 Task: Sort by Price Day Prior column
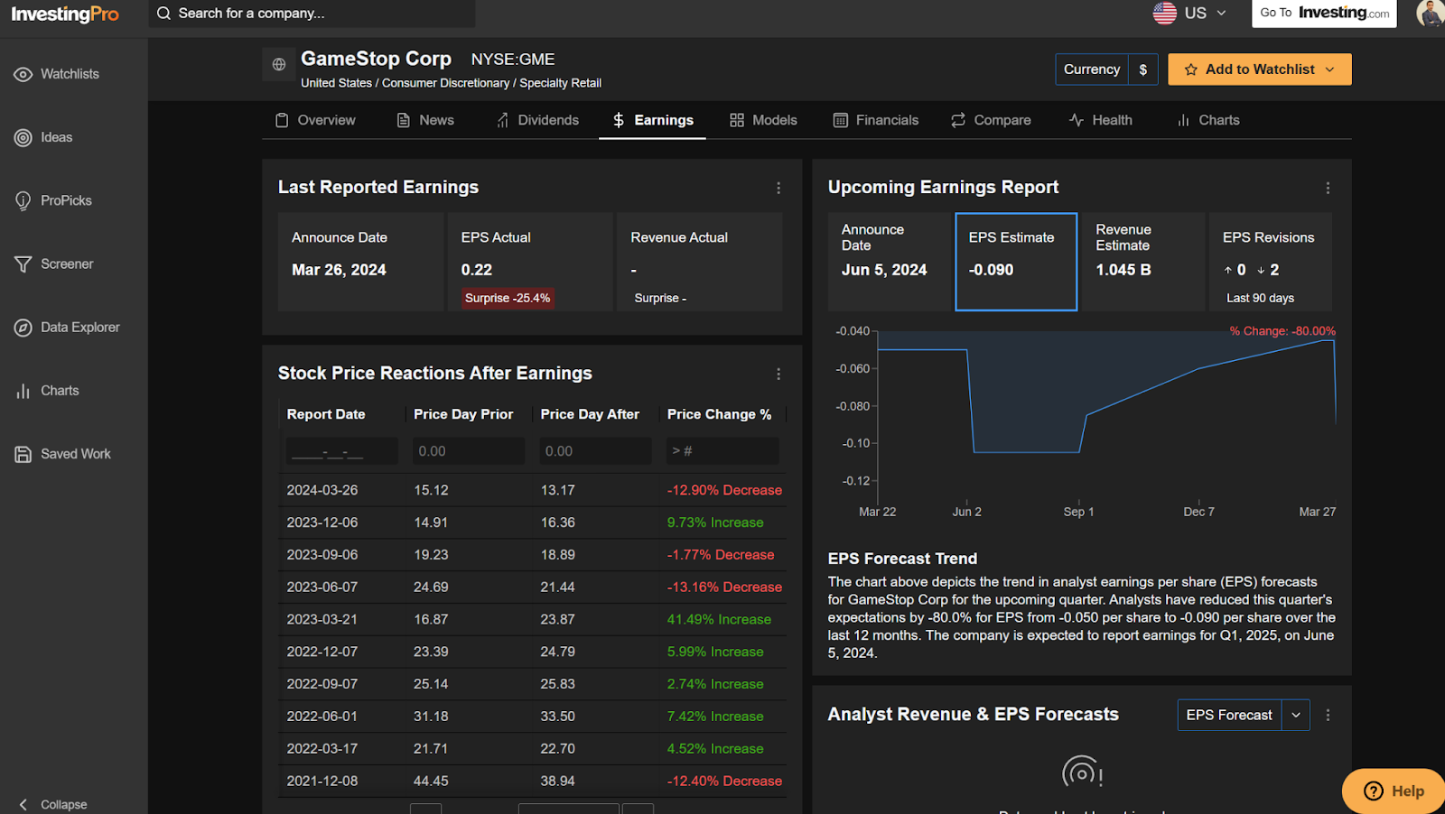click(x=463, y=414)
